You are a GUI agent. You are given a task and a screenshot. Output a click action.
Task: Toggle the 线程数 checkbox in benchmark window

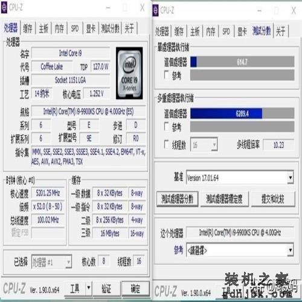pos(167,144)
